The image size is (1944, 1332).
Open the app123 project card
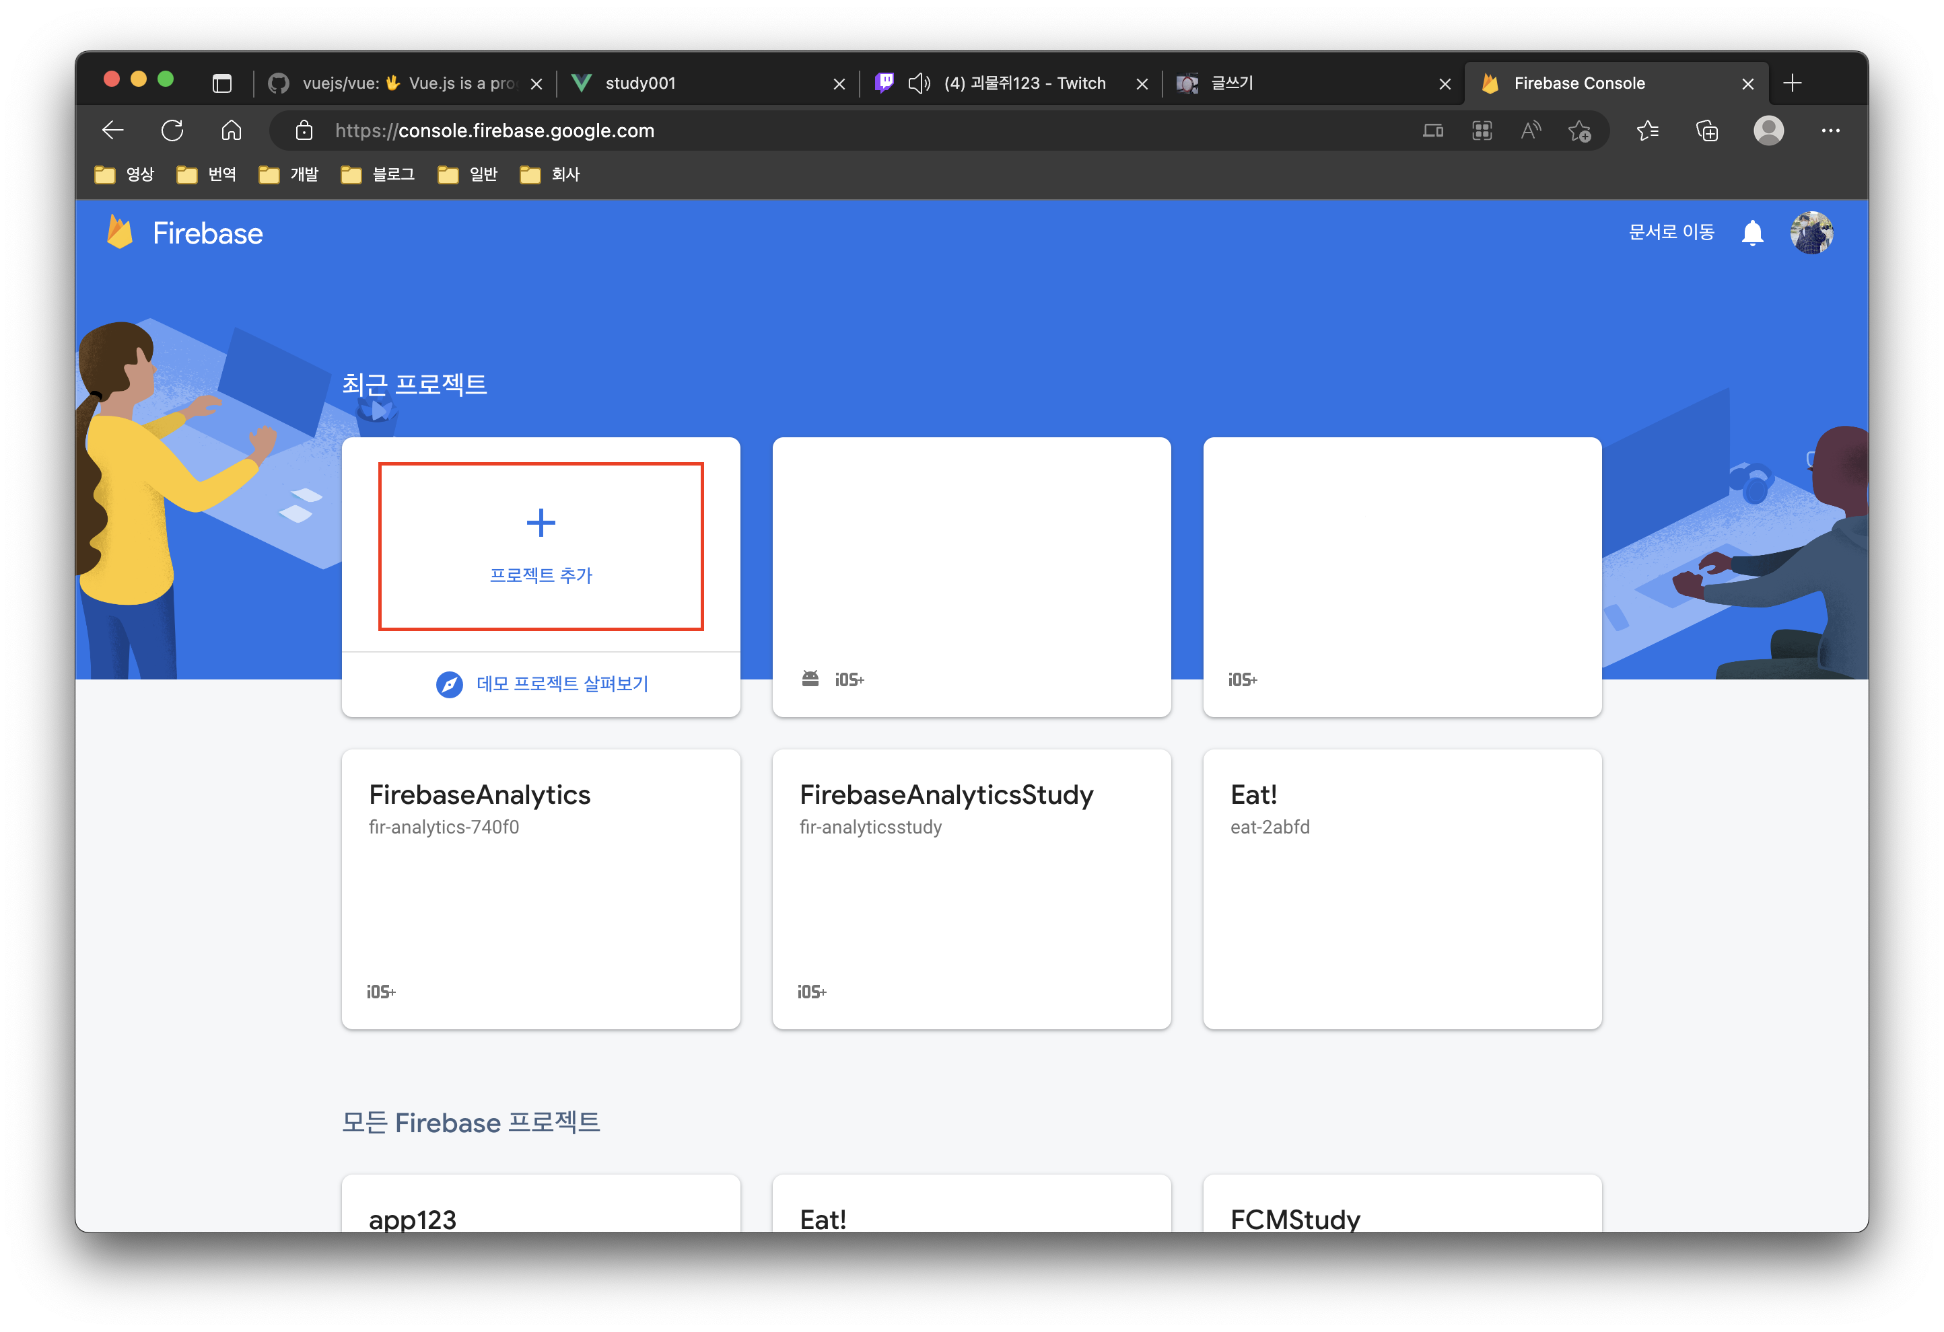pos(541,1204)
